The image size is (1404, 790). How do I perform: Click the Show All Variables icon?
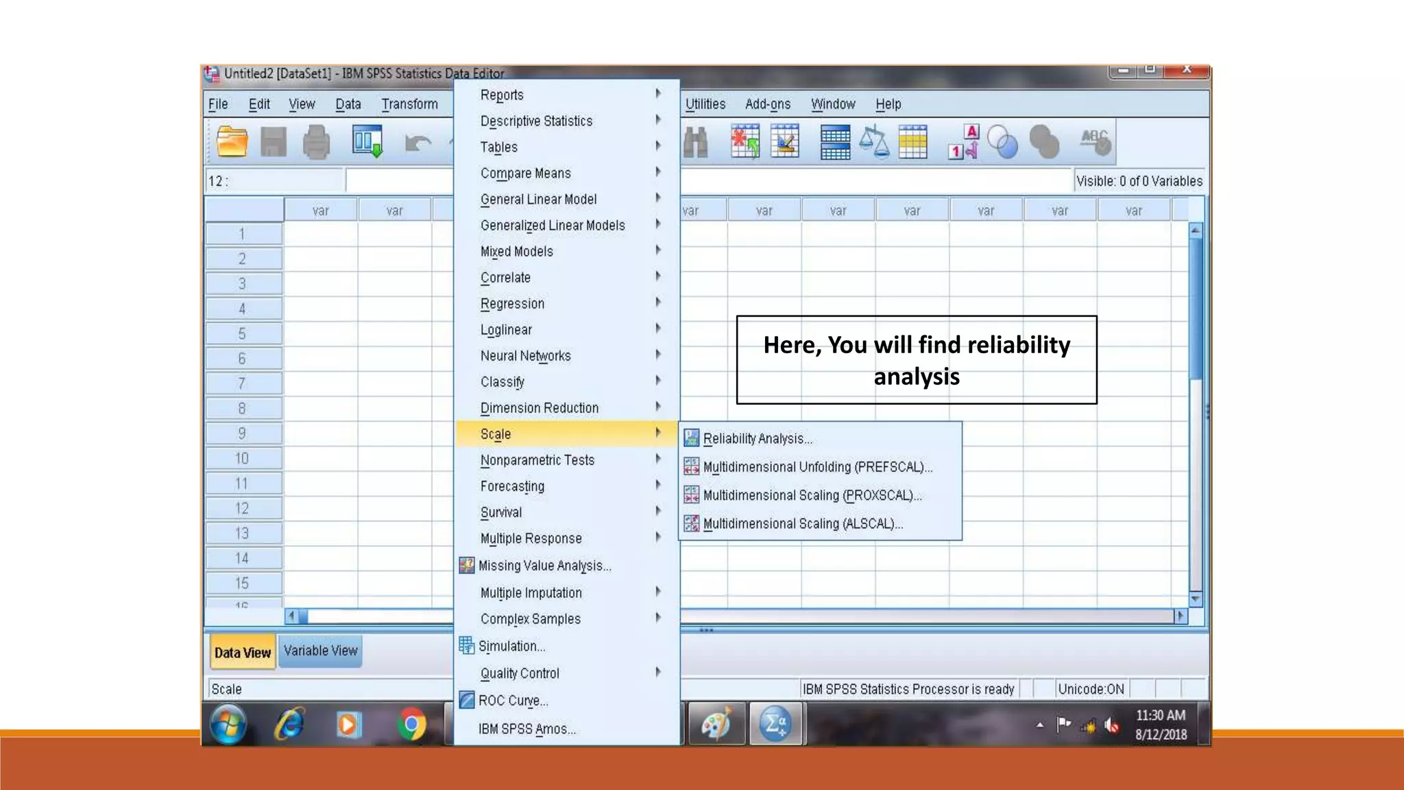pyautogui.click(x=1044, y=142)
